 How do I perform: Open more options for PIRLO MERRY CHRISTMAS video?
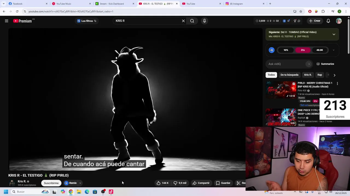[x=337, y=84]
